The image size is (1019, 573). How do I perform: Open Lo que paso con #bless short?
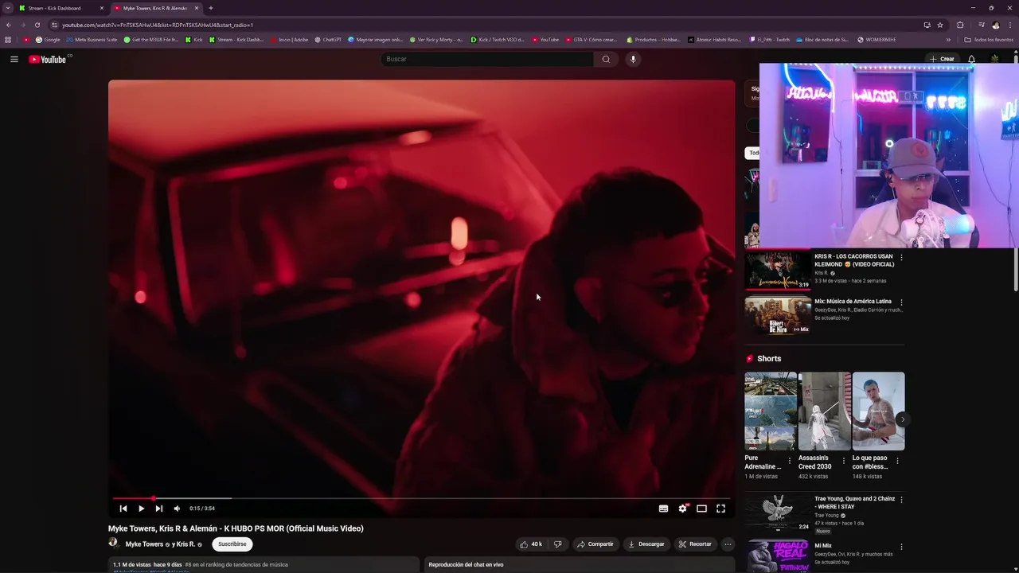point(878,411)
